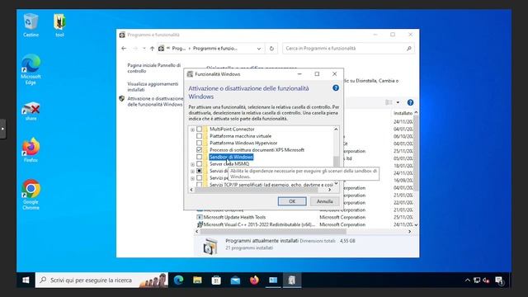528x297 pixels.
Task: Expand the side panel arrow at left edge
Action: [2, 129]
